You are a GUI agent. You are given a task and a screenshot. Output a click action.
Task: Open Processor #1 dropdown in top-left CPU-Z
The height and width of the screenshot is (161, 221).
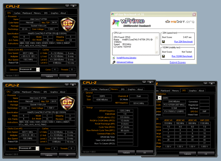coord(38,69)
